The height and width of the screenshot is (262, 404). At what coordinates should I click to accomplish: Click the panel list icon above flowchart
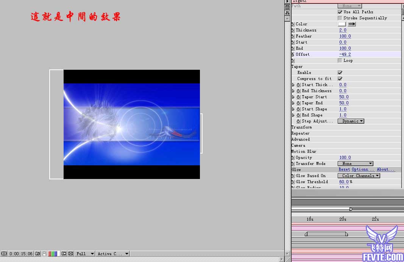(x=287, y=7)
